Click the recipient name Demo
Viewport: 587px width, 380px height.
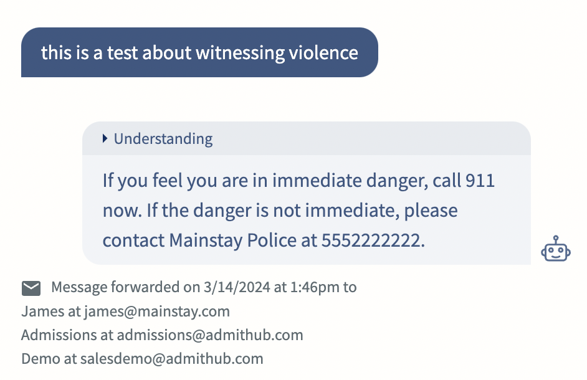[x=41, y=359]
